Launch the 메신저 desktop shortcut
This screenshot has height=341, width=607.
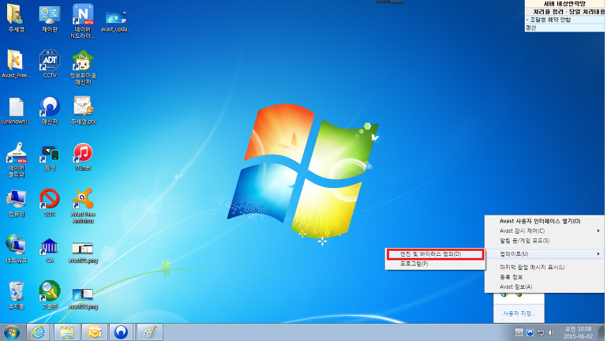tap(50, 111)
